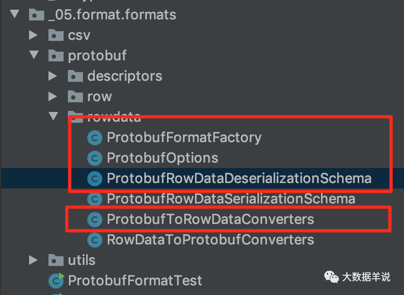The image size is (404, 295).
Task: Expand the csv package arrow
Action: tap(33, 35)
